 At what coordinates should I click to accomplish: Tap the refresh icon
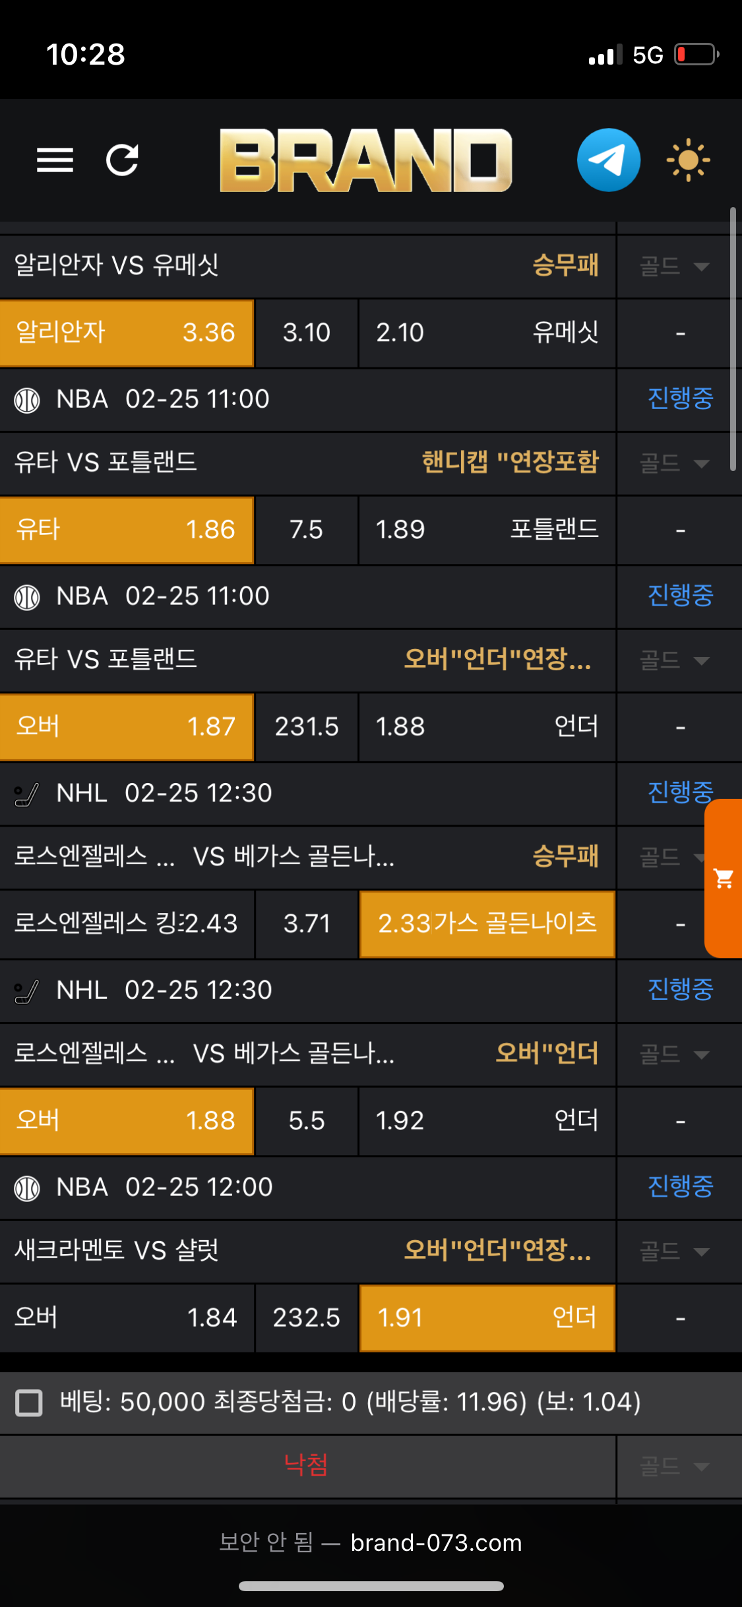click(123, 160)
